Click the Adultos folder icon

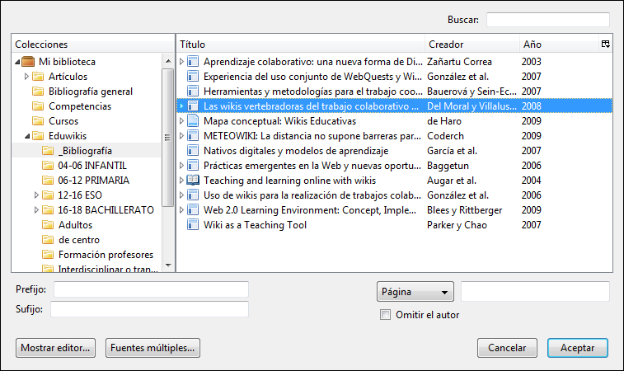tap(48, 224)
